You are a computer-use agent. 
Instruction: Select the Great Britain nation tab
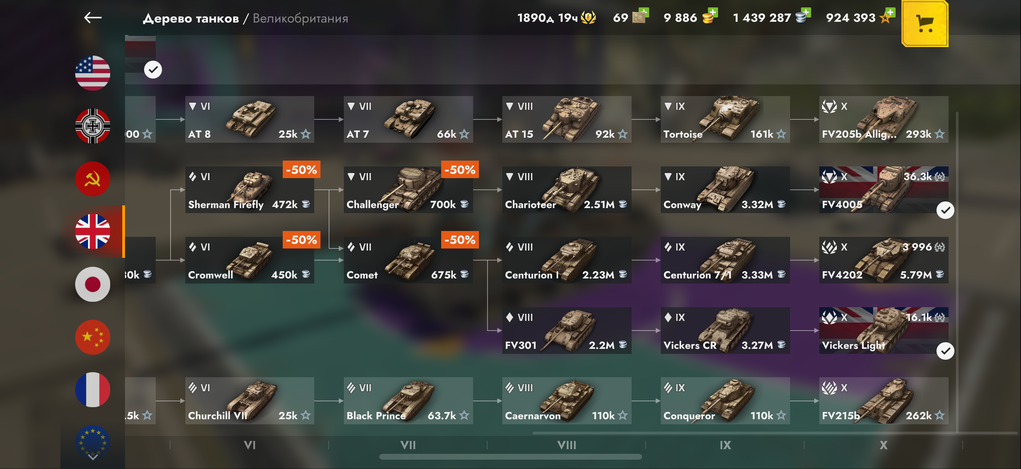click(x=93, y=231)
